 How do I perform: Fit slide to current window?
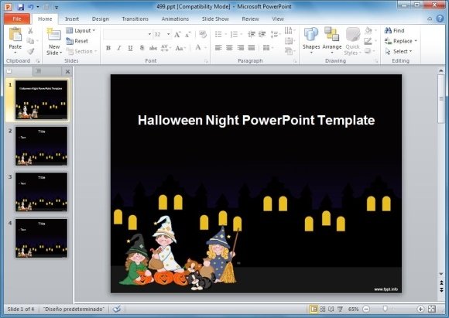pos(432,309)
